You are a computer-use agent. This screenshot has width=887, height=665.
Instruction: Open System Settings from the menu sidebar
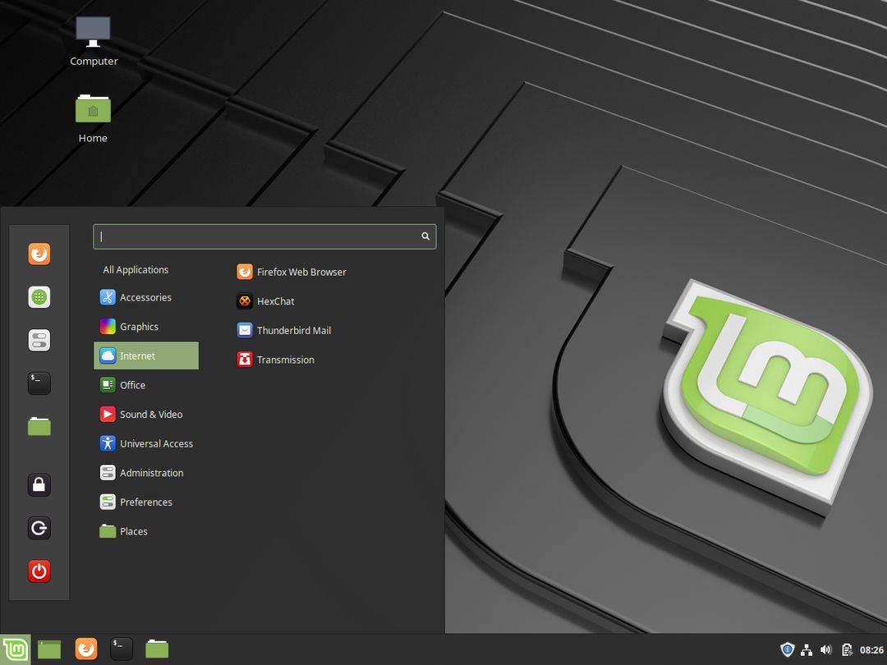pyautogui.click(x=39, y=340)
